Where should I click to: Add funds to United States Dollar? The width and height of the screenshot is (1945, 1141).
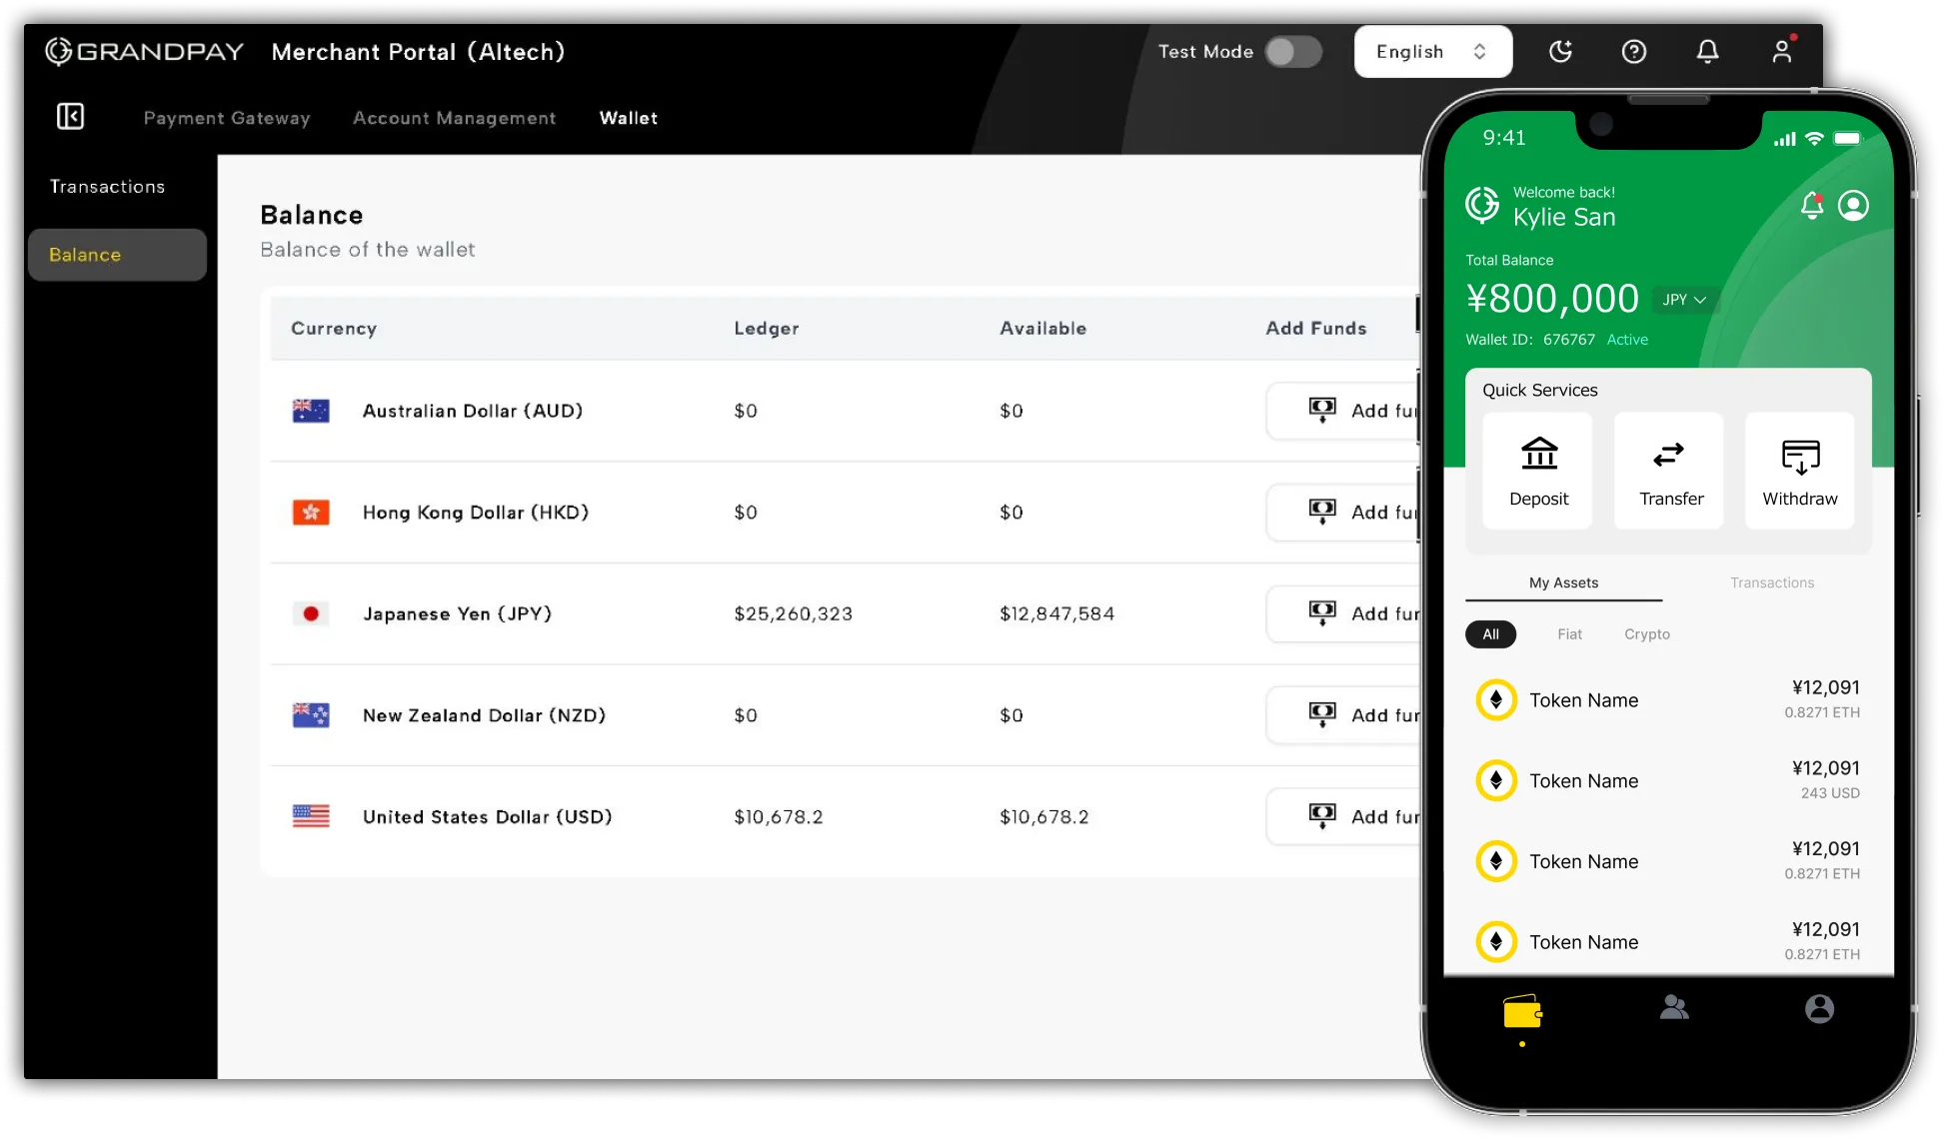tap(1343, 816)
